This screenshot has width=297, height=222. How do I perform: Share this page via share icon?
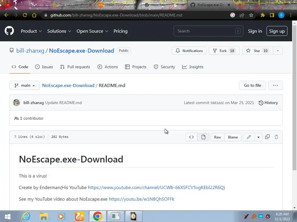click(x=242, y=15)
